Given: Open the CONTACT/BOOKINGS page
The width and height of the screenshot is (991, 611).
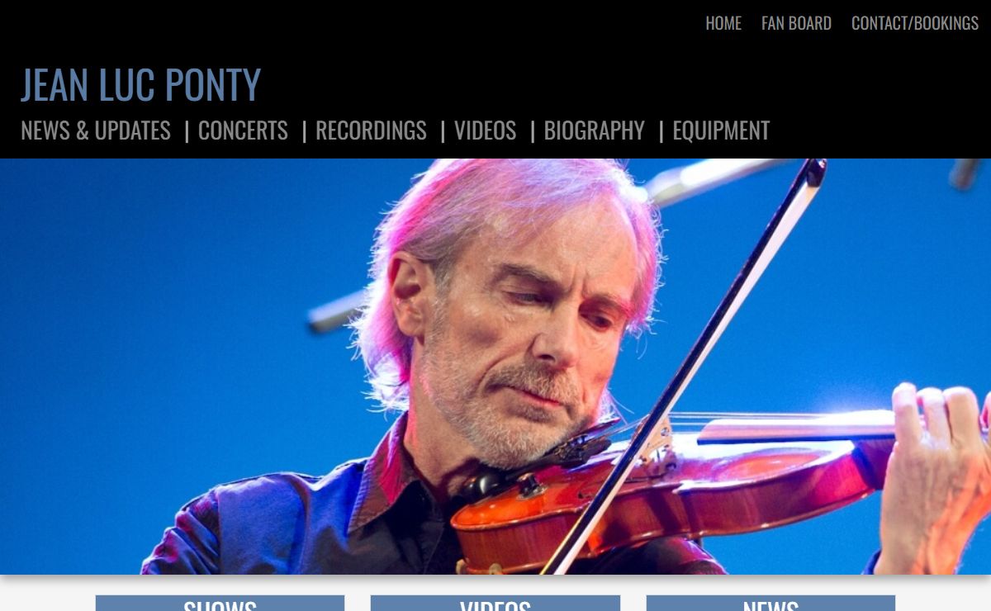Looking at the screenshot, I should 914,23.
